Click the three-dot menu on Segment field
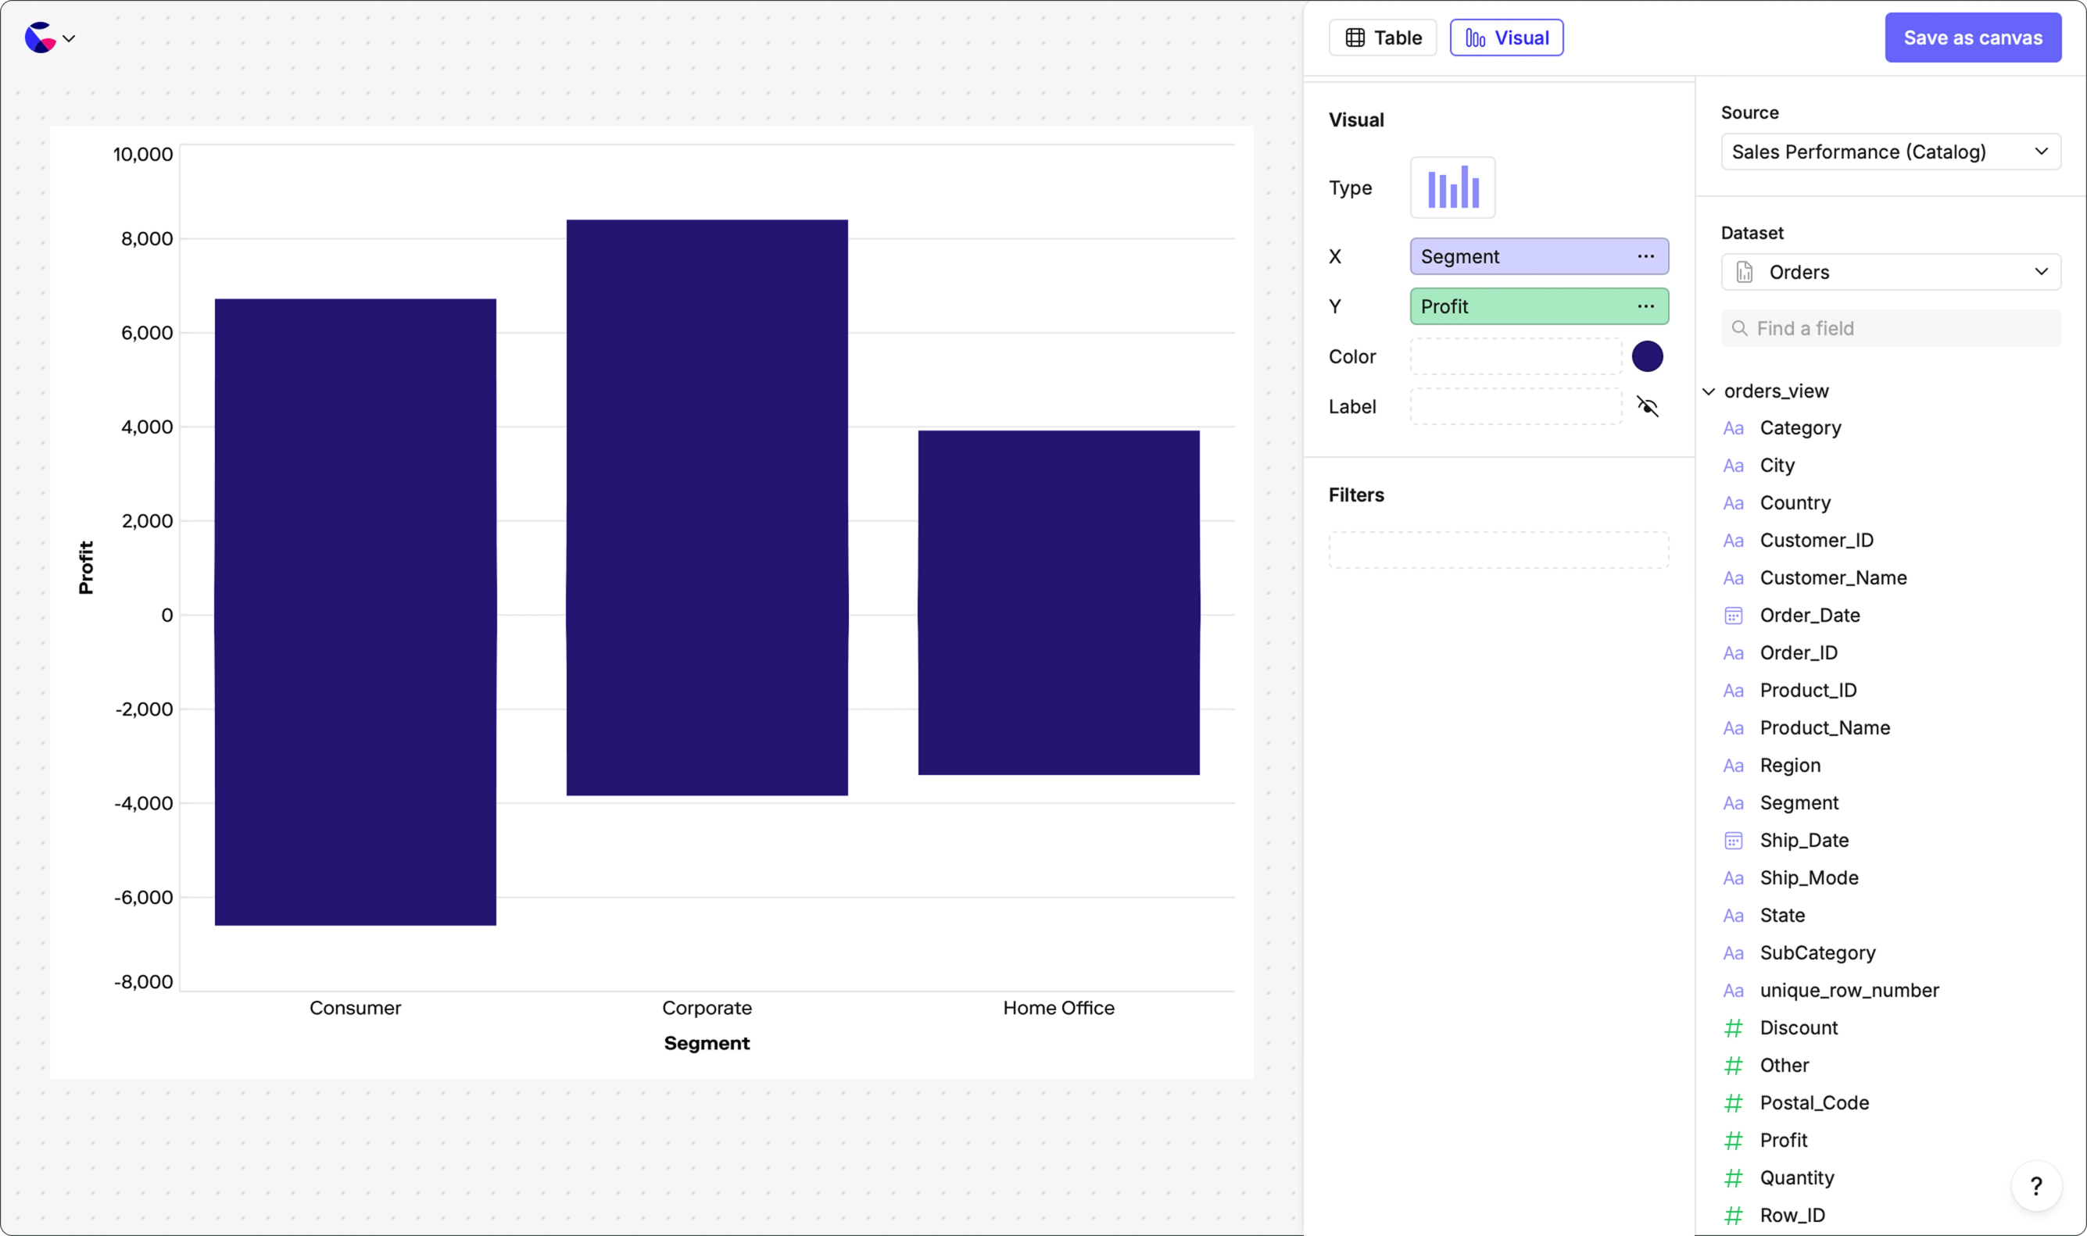Screen dimensions: 2087x1236 pyautogui.click(x=1645, y=256)
